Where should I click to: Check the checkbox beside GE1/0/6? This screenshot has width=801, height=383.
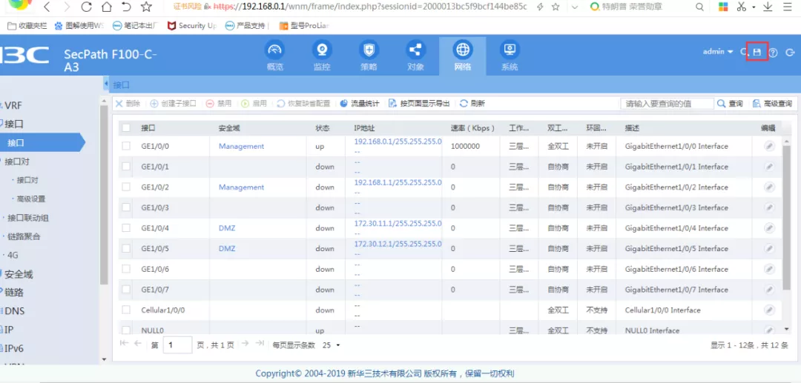pyautogui.click(x=126, y=269)
